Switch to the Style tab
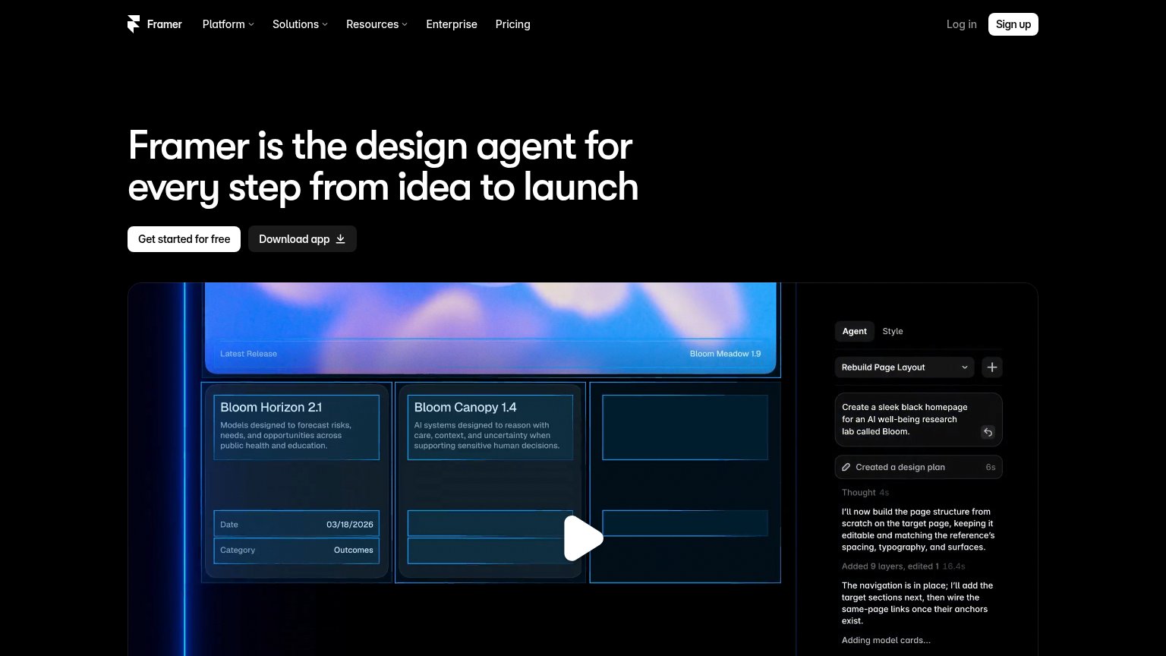 pos(893,331)
